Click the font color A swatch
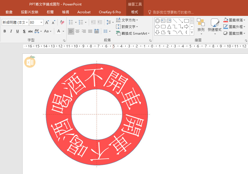The image size is (248, 174). 59,31
